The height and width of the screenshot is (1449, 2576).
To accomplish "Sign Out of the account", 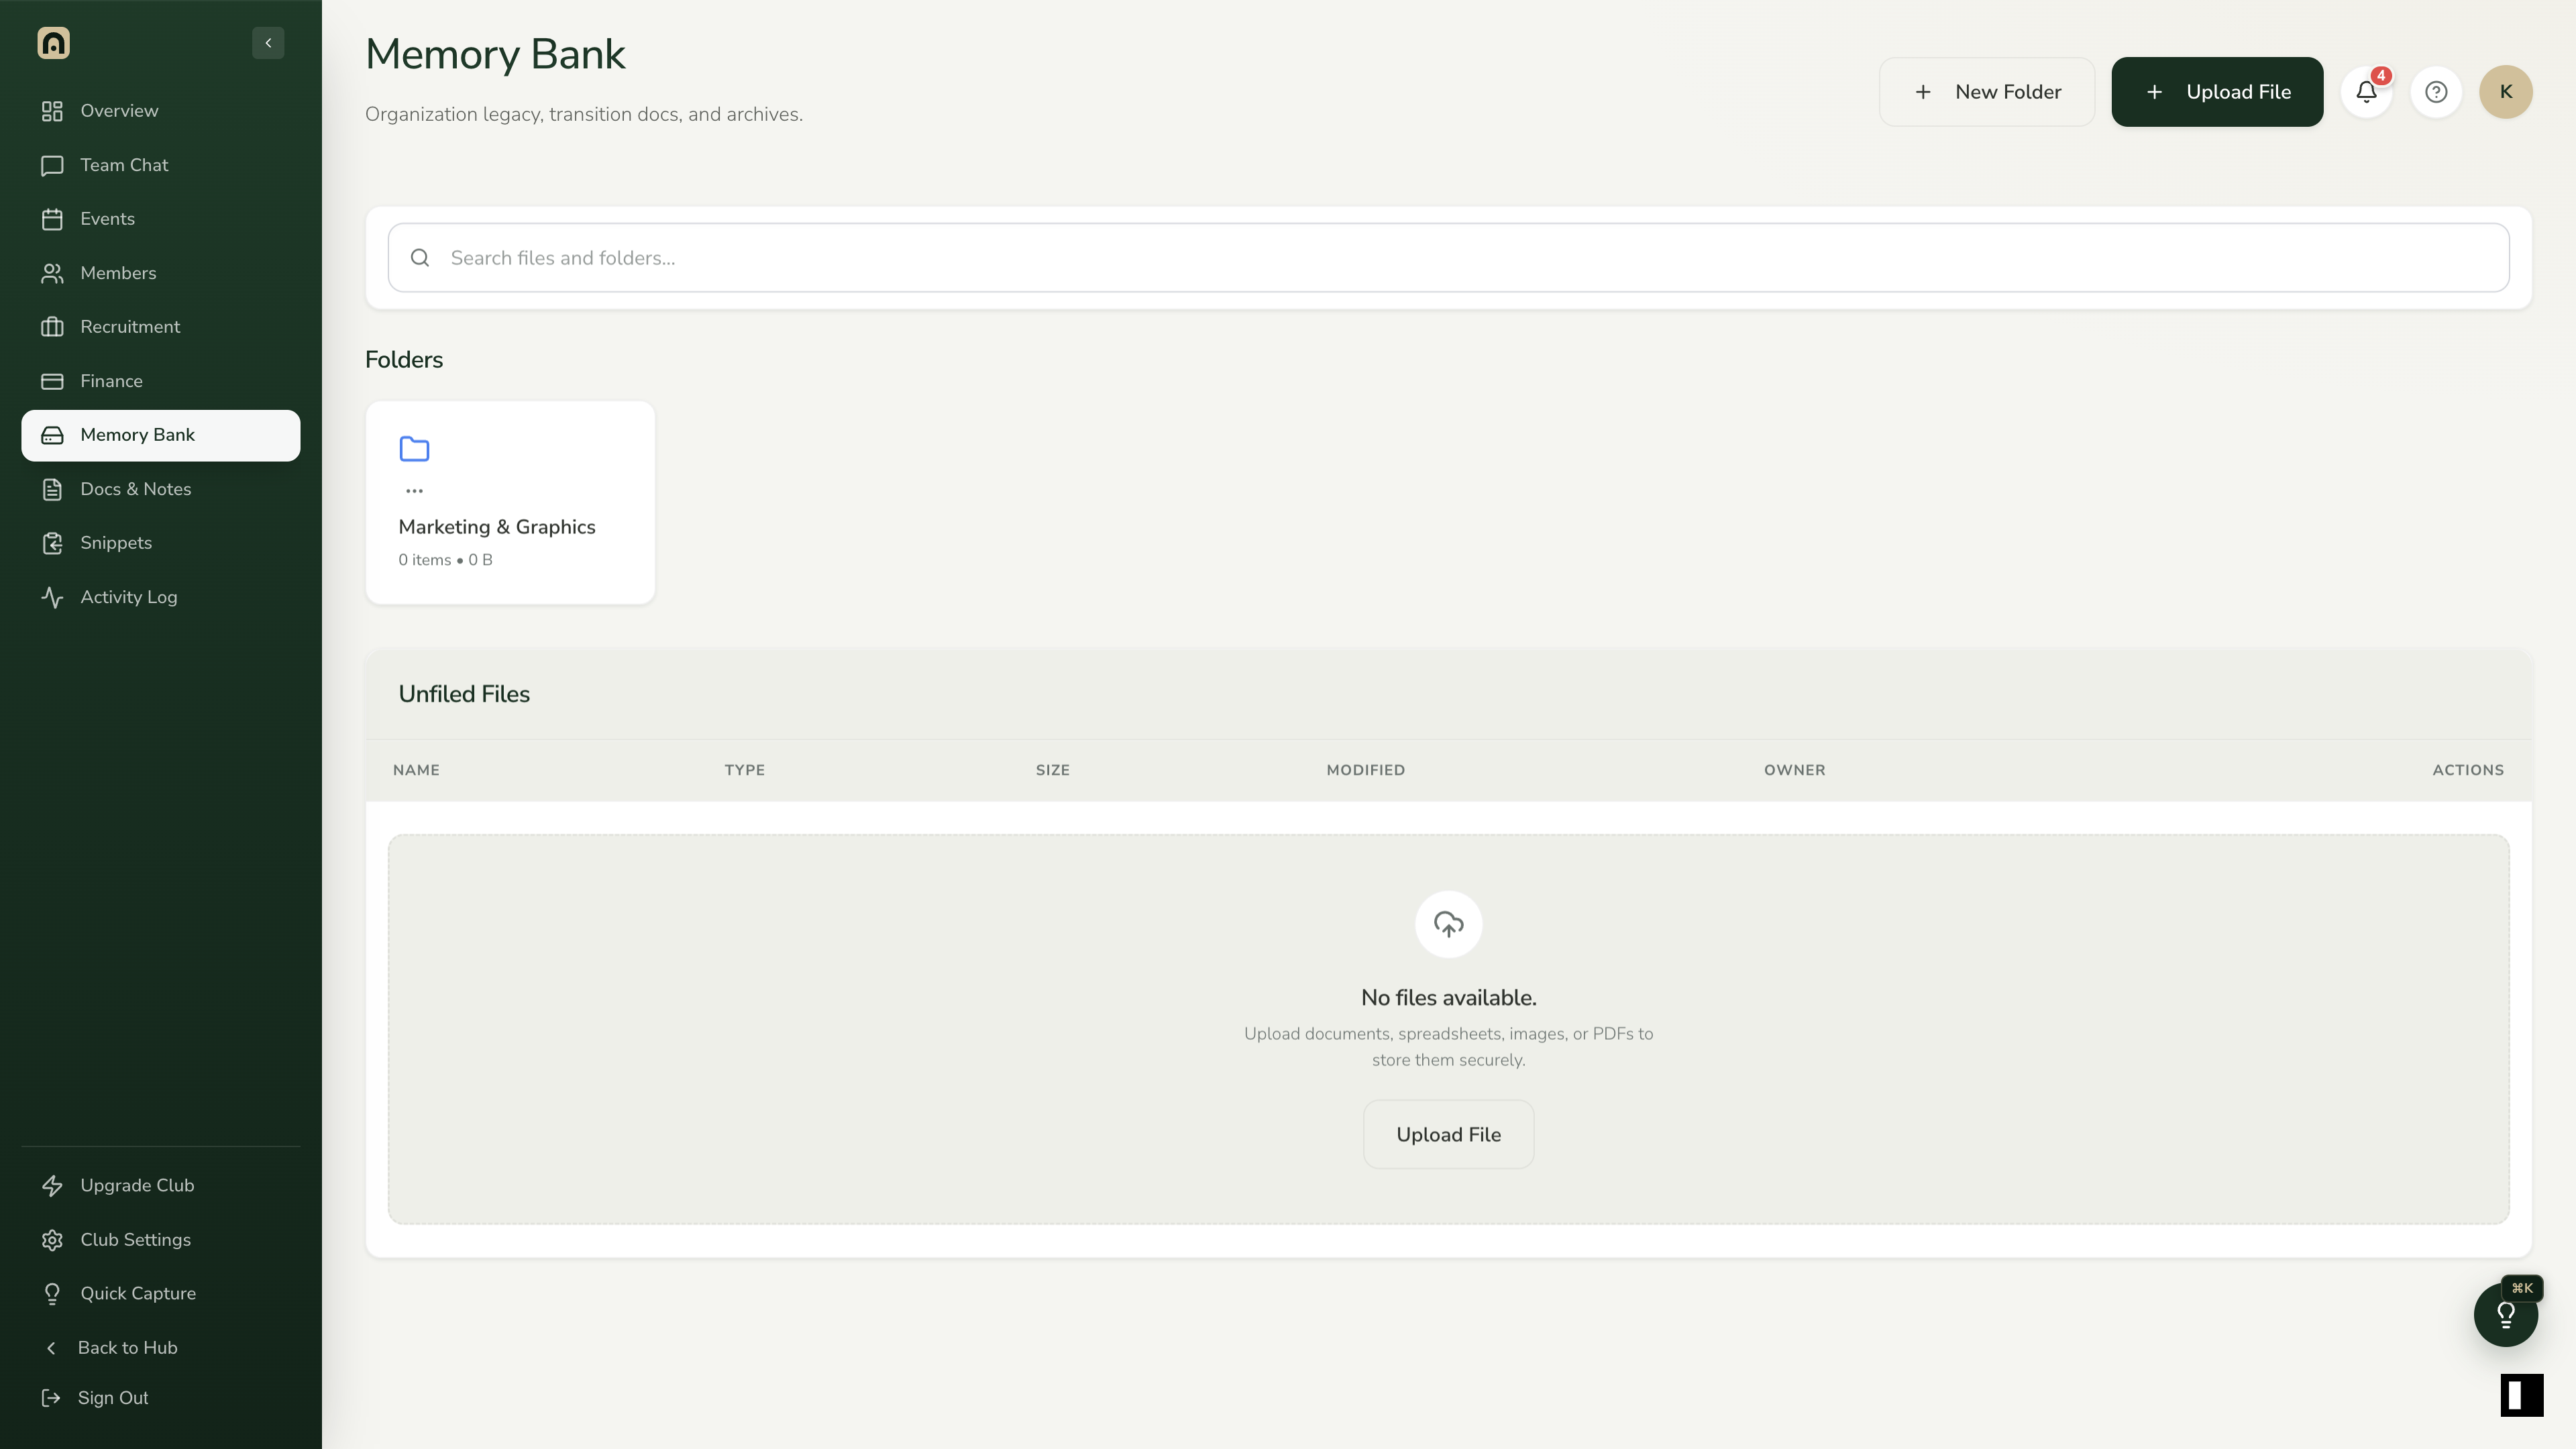I will point(161,1398).
